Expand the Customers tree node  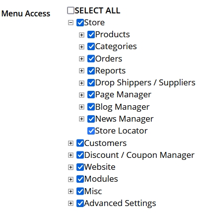[70, 143]
